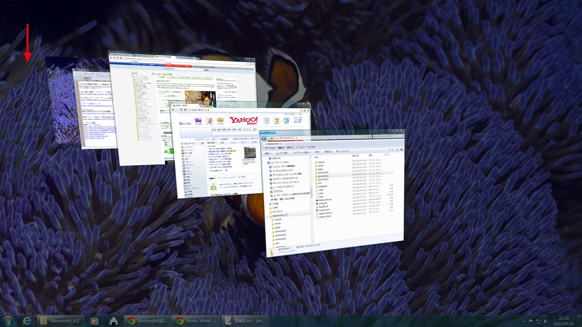Open the Windows Start orb
The image size is (582, 327).
pyautogui.click(x=8, y=321)
